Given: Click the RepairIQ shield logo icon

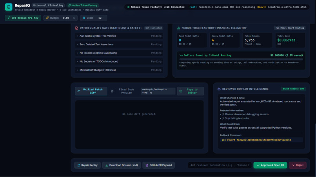Looking at the screenshot, I should (x=9, y=7).
